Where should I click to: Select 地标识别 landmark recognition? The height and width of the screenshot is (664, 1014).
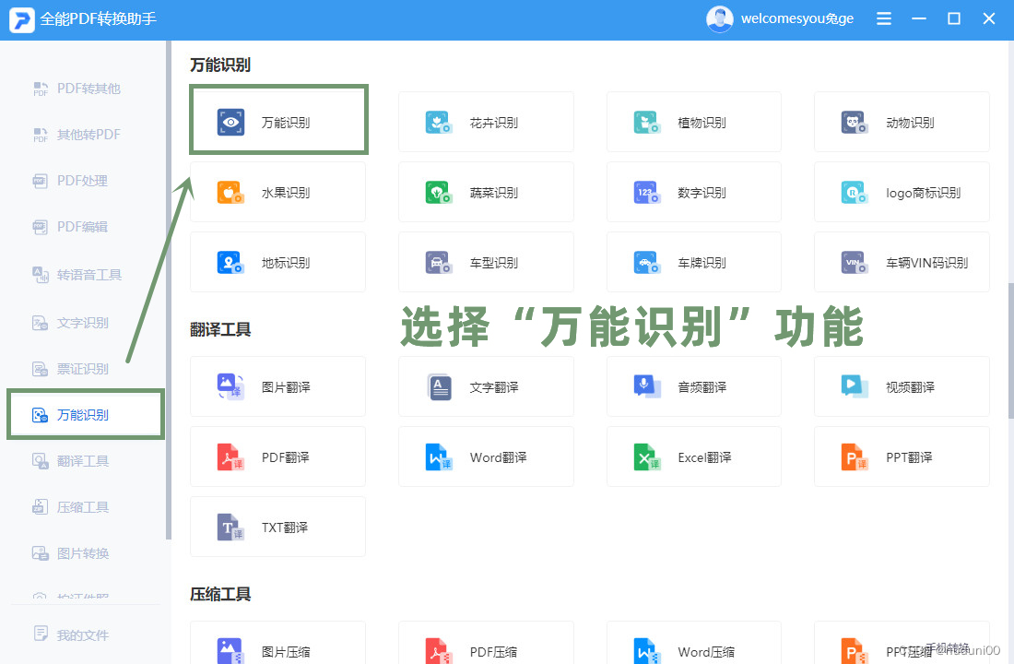point(277,261)
